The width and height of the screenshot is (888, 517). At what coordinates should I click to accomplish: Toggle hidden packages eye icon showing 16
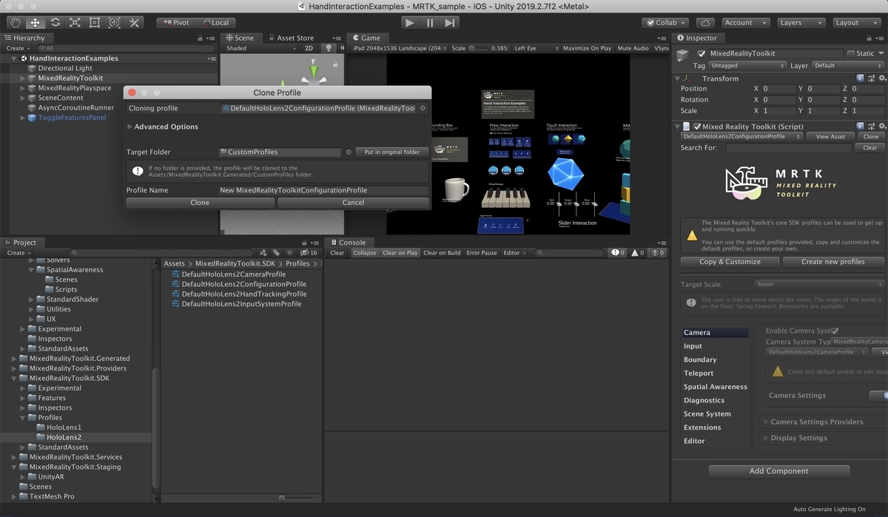click(309, 253)
